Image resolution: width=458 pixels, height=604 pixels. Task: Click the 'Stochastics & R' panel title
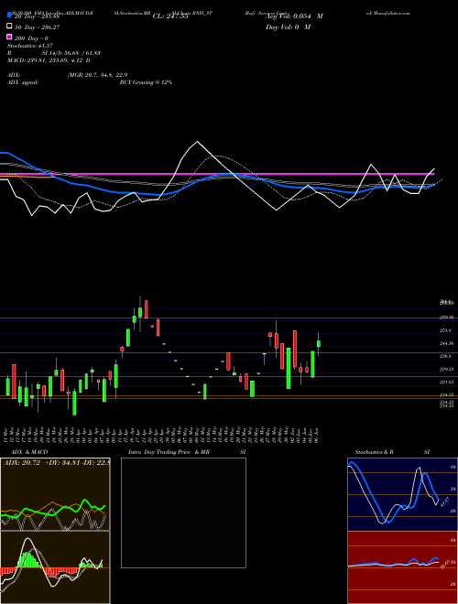[x=375, y=452]
